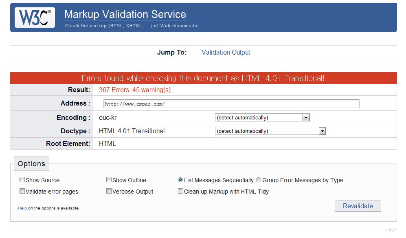406x238 pixels.
Task: Tick the Verbose Output checkbox
Action: 109,191
